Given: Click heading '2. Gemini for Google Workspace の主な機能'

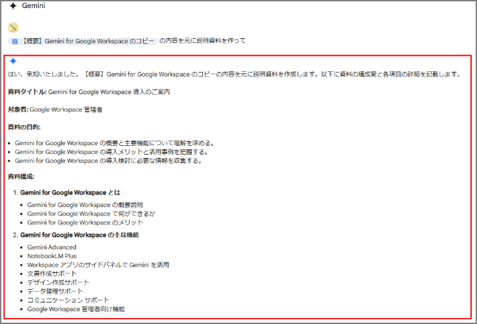Looking at the screenshot, I should (x=76, y=235).
